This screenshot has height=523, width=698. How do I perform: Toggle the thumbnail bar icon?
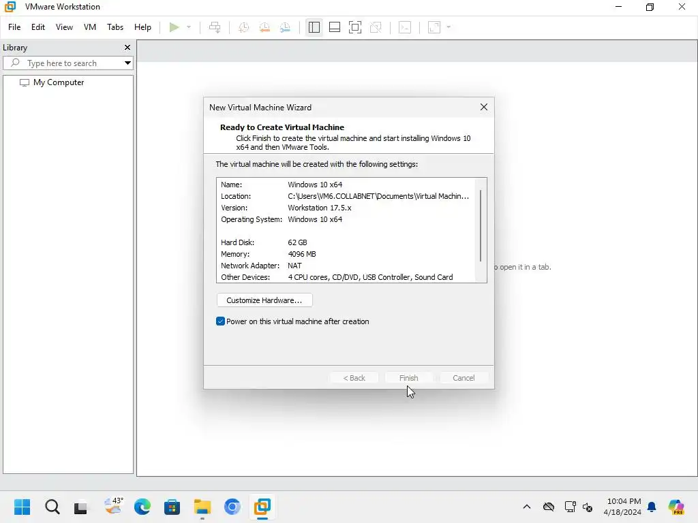click(x=334, y=27)
